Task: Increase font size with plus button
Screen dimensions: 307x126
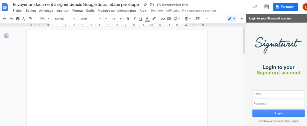Action: pyautogui.click(x=121, y=19)
